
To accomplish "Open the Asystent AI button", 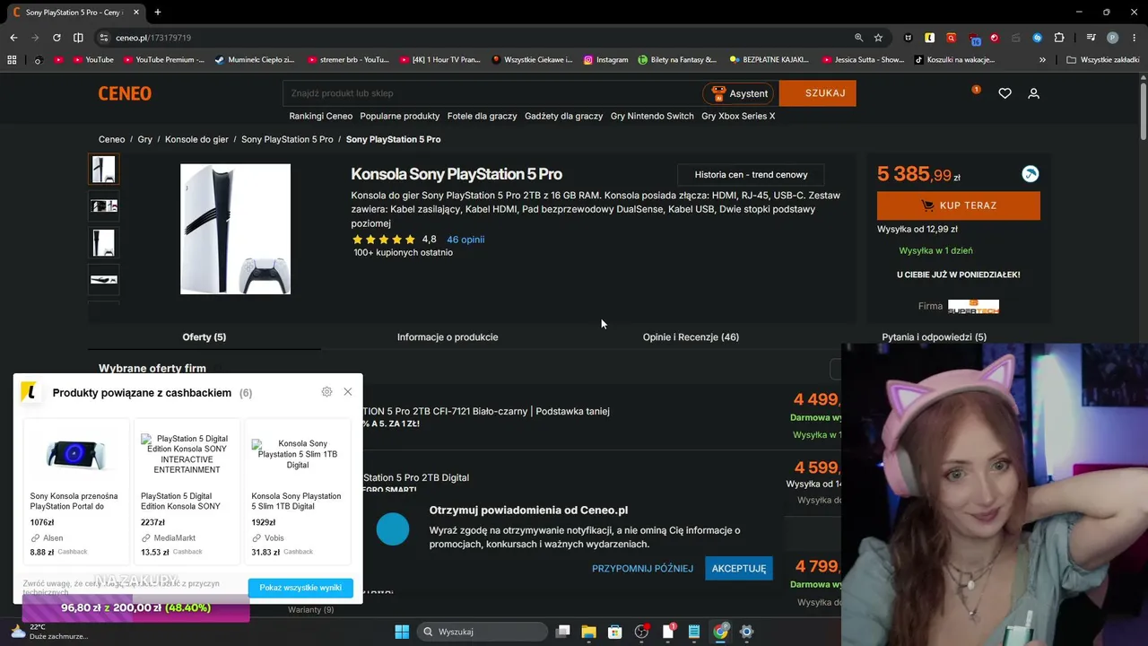I will pyautogui.click(x=740, y=93).
